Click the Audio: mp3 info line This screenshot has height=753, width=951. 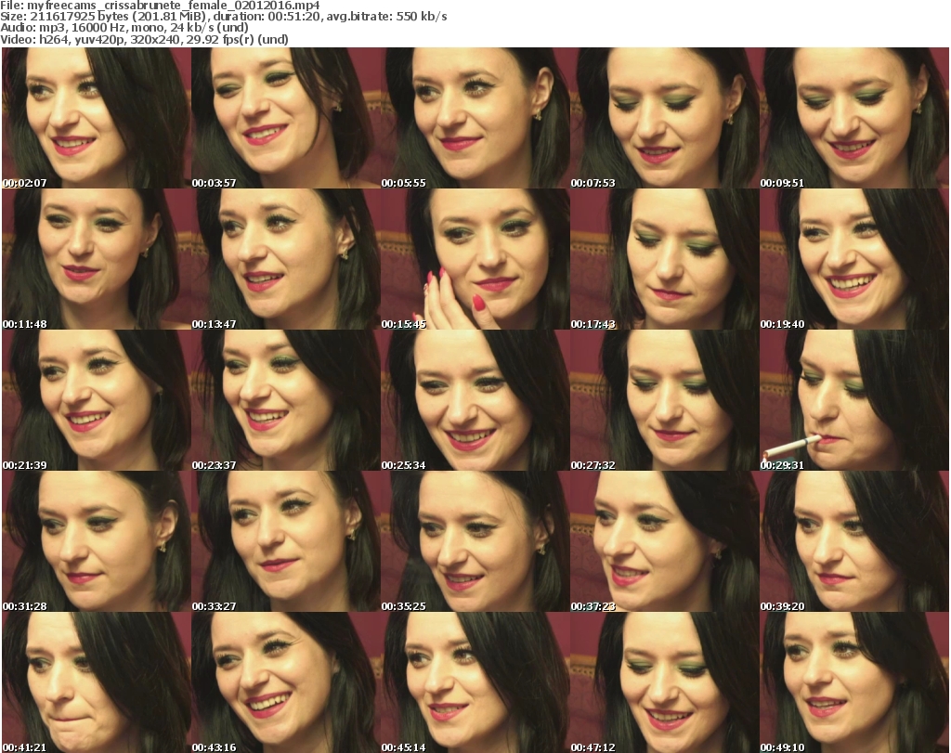click(x=124, y=28)
